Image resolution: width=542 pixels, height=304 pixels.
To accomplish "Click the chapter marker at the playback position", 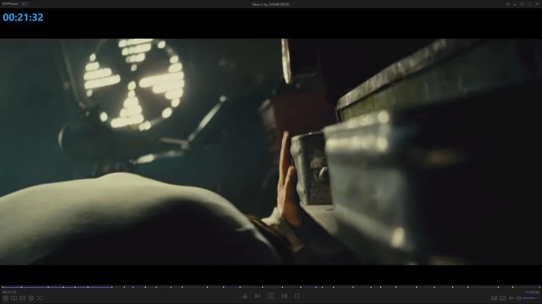I will (112, 287).
